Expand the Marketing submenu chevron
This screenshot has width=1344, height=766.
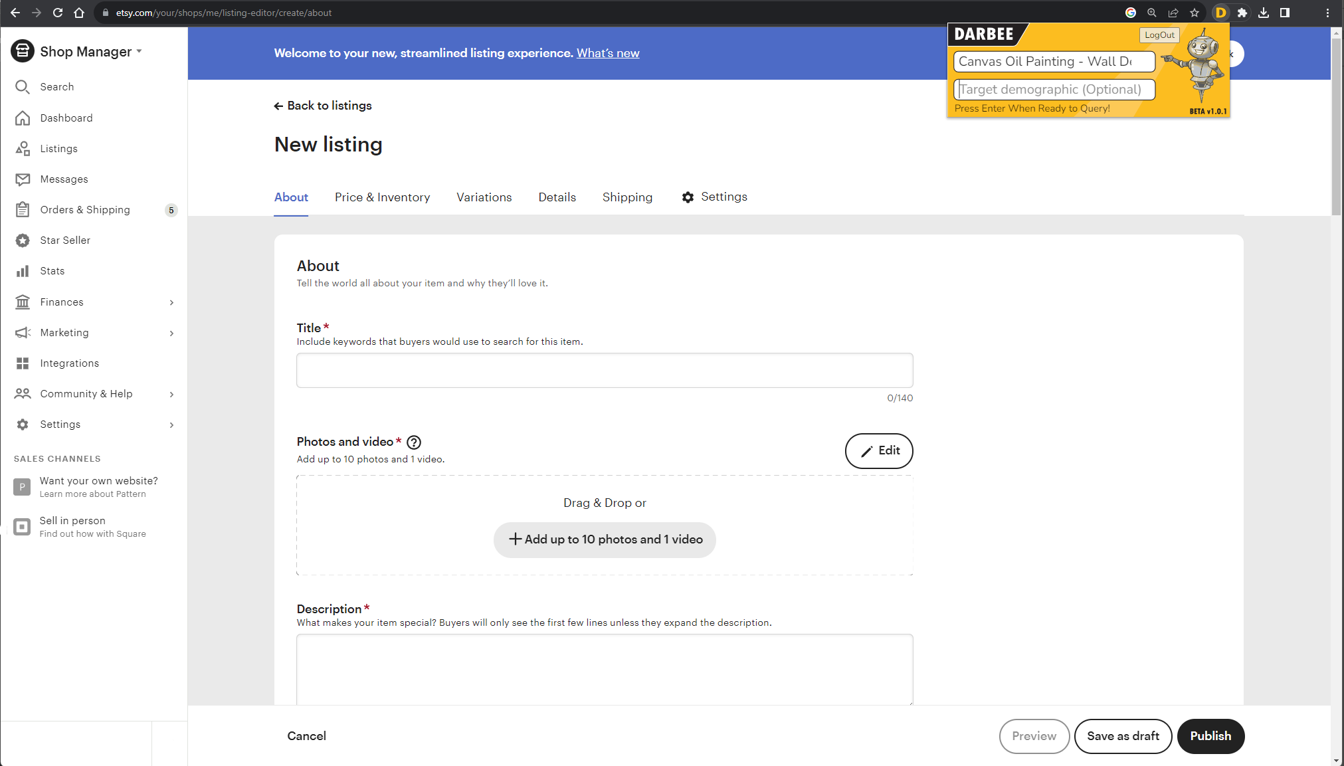tap(171, 333)
